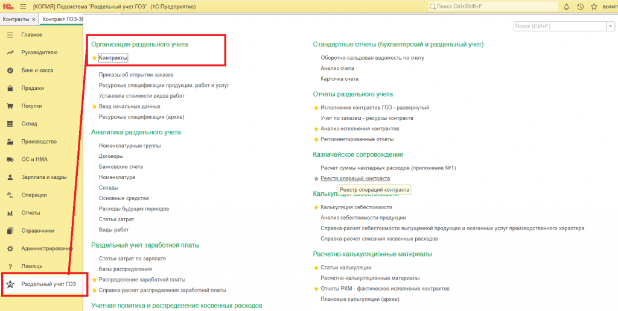Image resolution: width=618 pixels, height=311 pixels.
Task: Toggle favorite star for Регламентированные отчеты
Action: (316, 139)
